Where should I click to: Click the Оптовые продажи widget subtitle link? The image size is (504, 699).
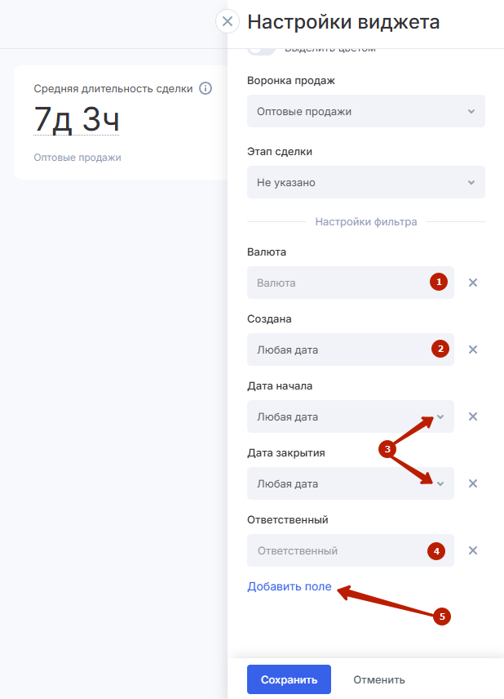point(77,158)
